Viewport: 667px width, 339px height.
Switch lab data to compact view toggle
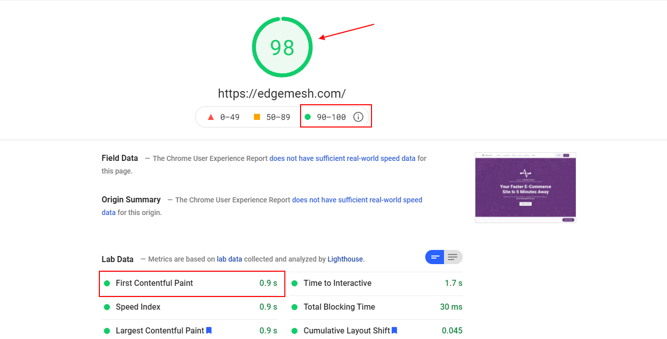tap(435, 257)
